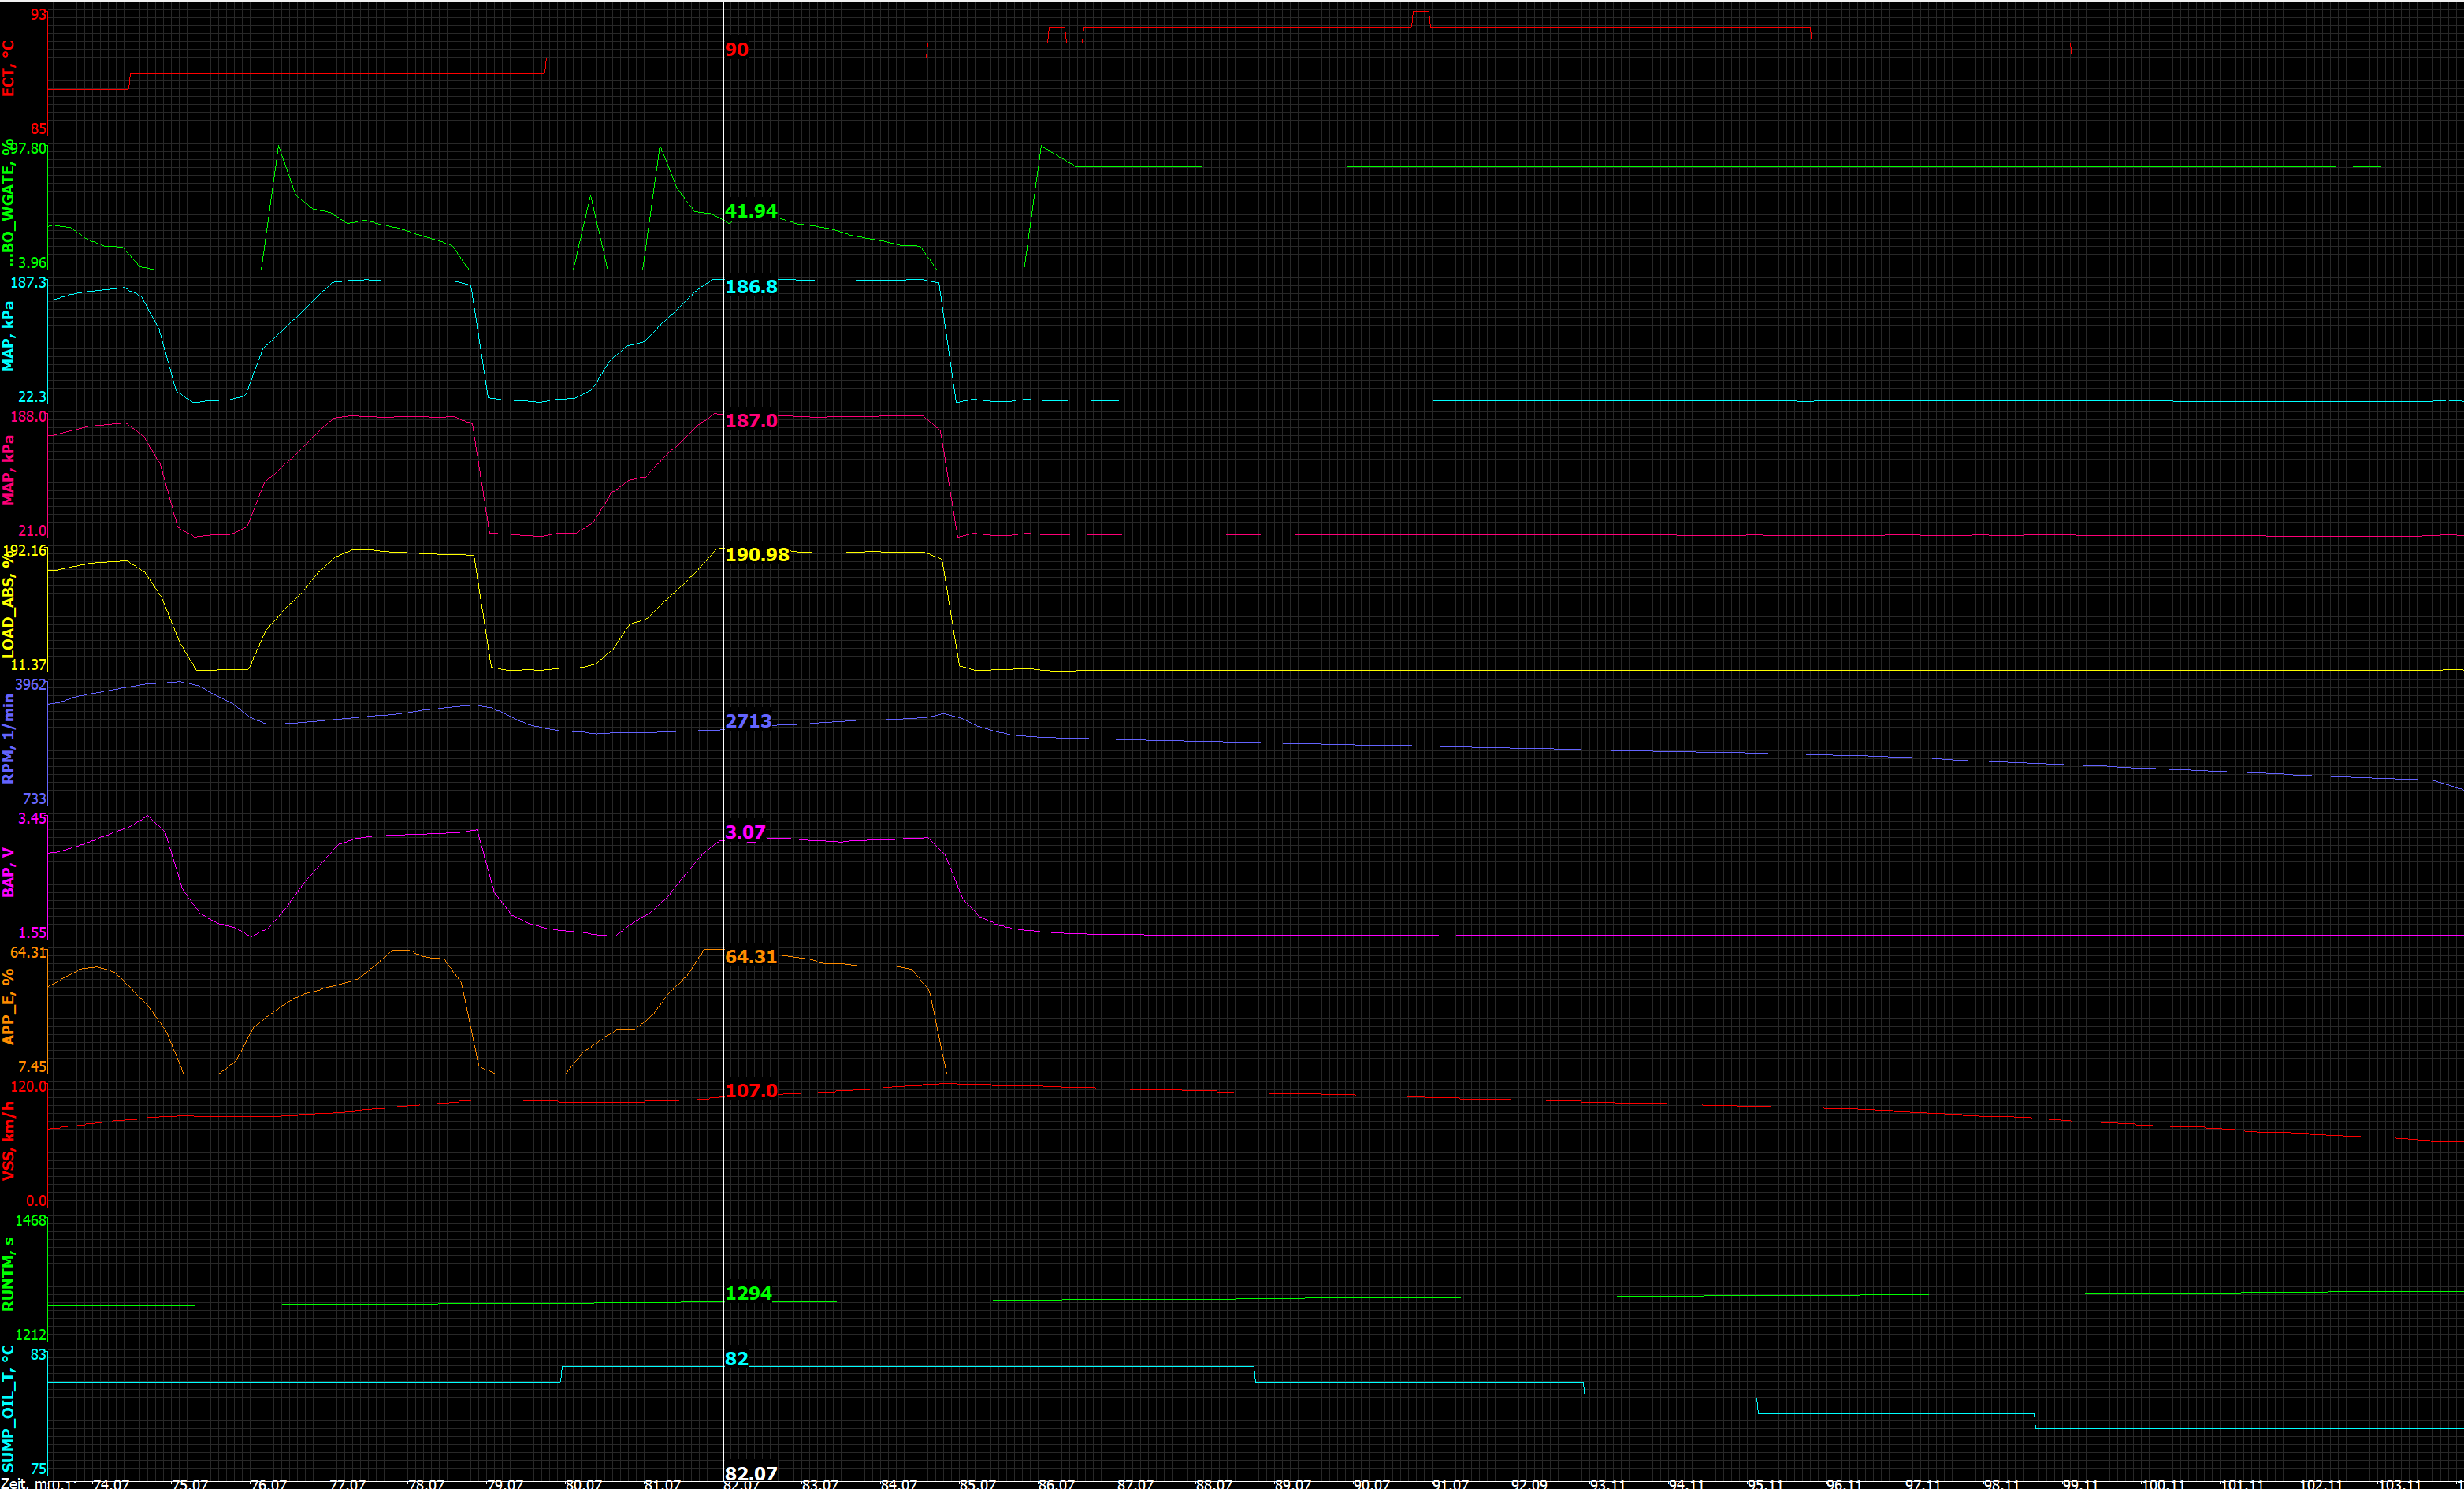The width and height of the screenshot is (2464, 1489).
Task: Select the SUMP_OIL_T, °C channel label
Action: tap(8, 1409)
